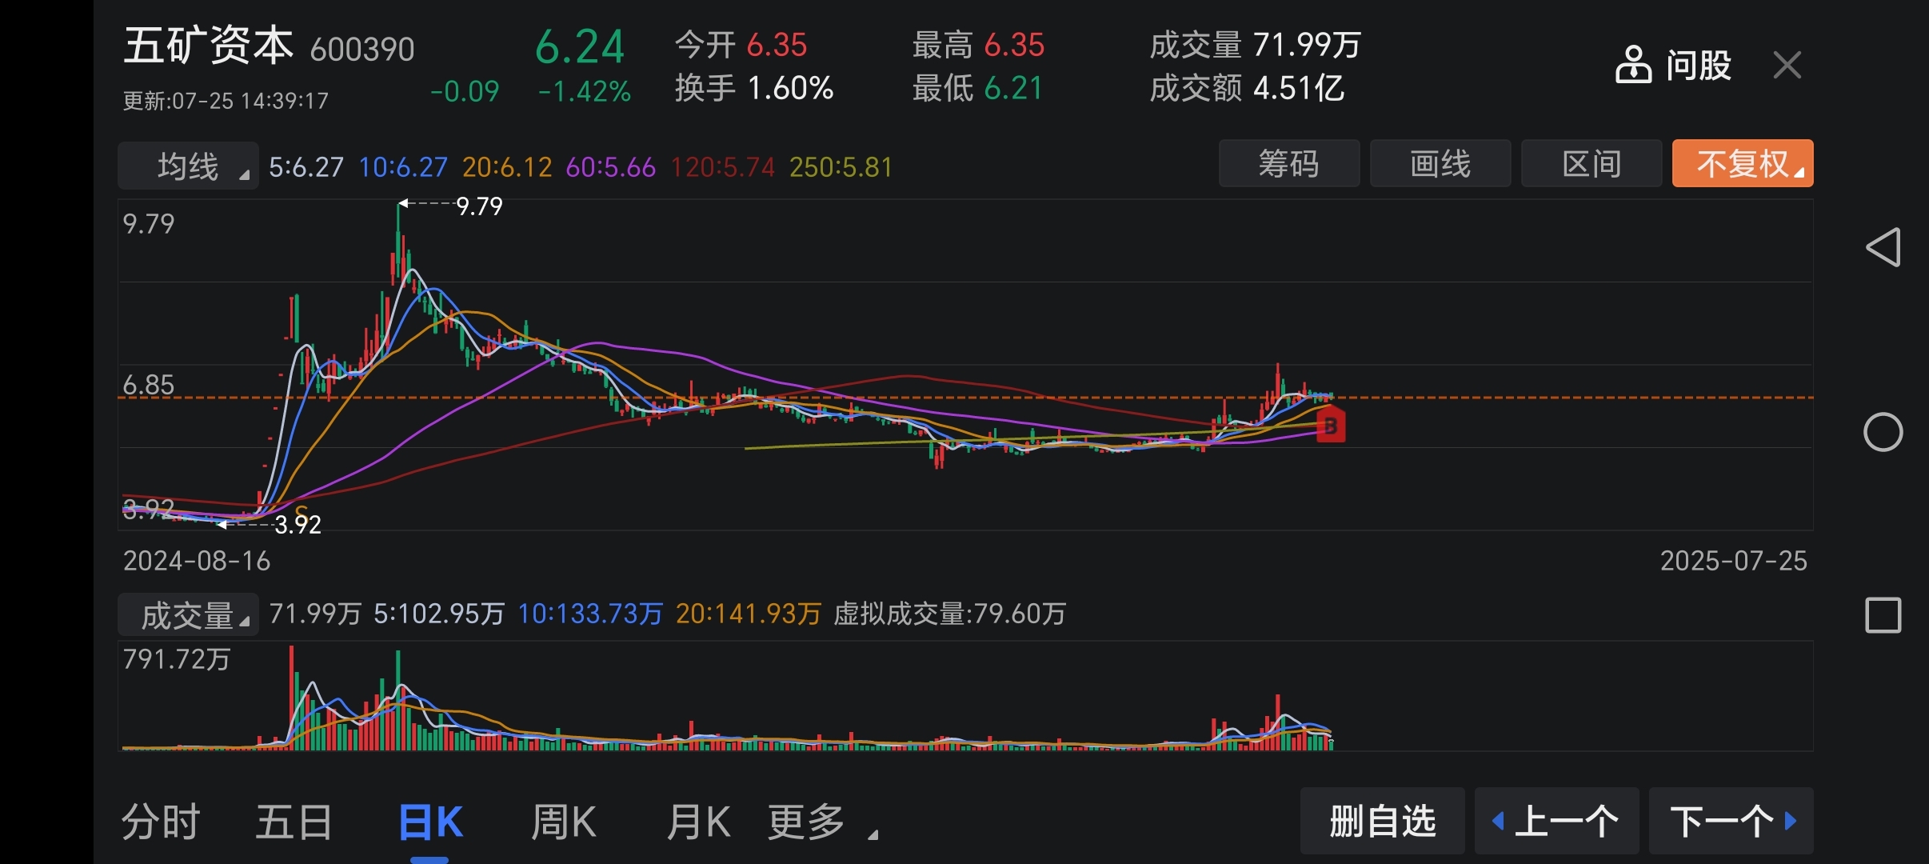Click the red 120:5.74 moving average value
1929x864 pixels.
coord(723,167)
